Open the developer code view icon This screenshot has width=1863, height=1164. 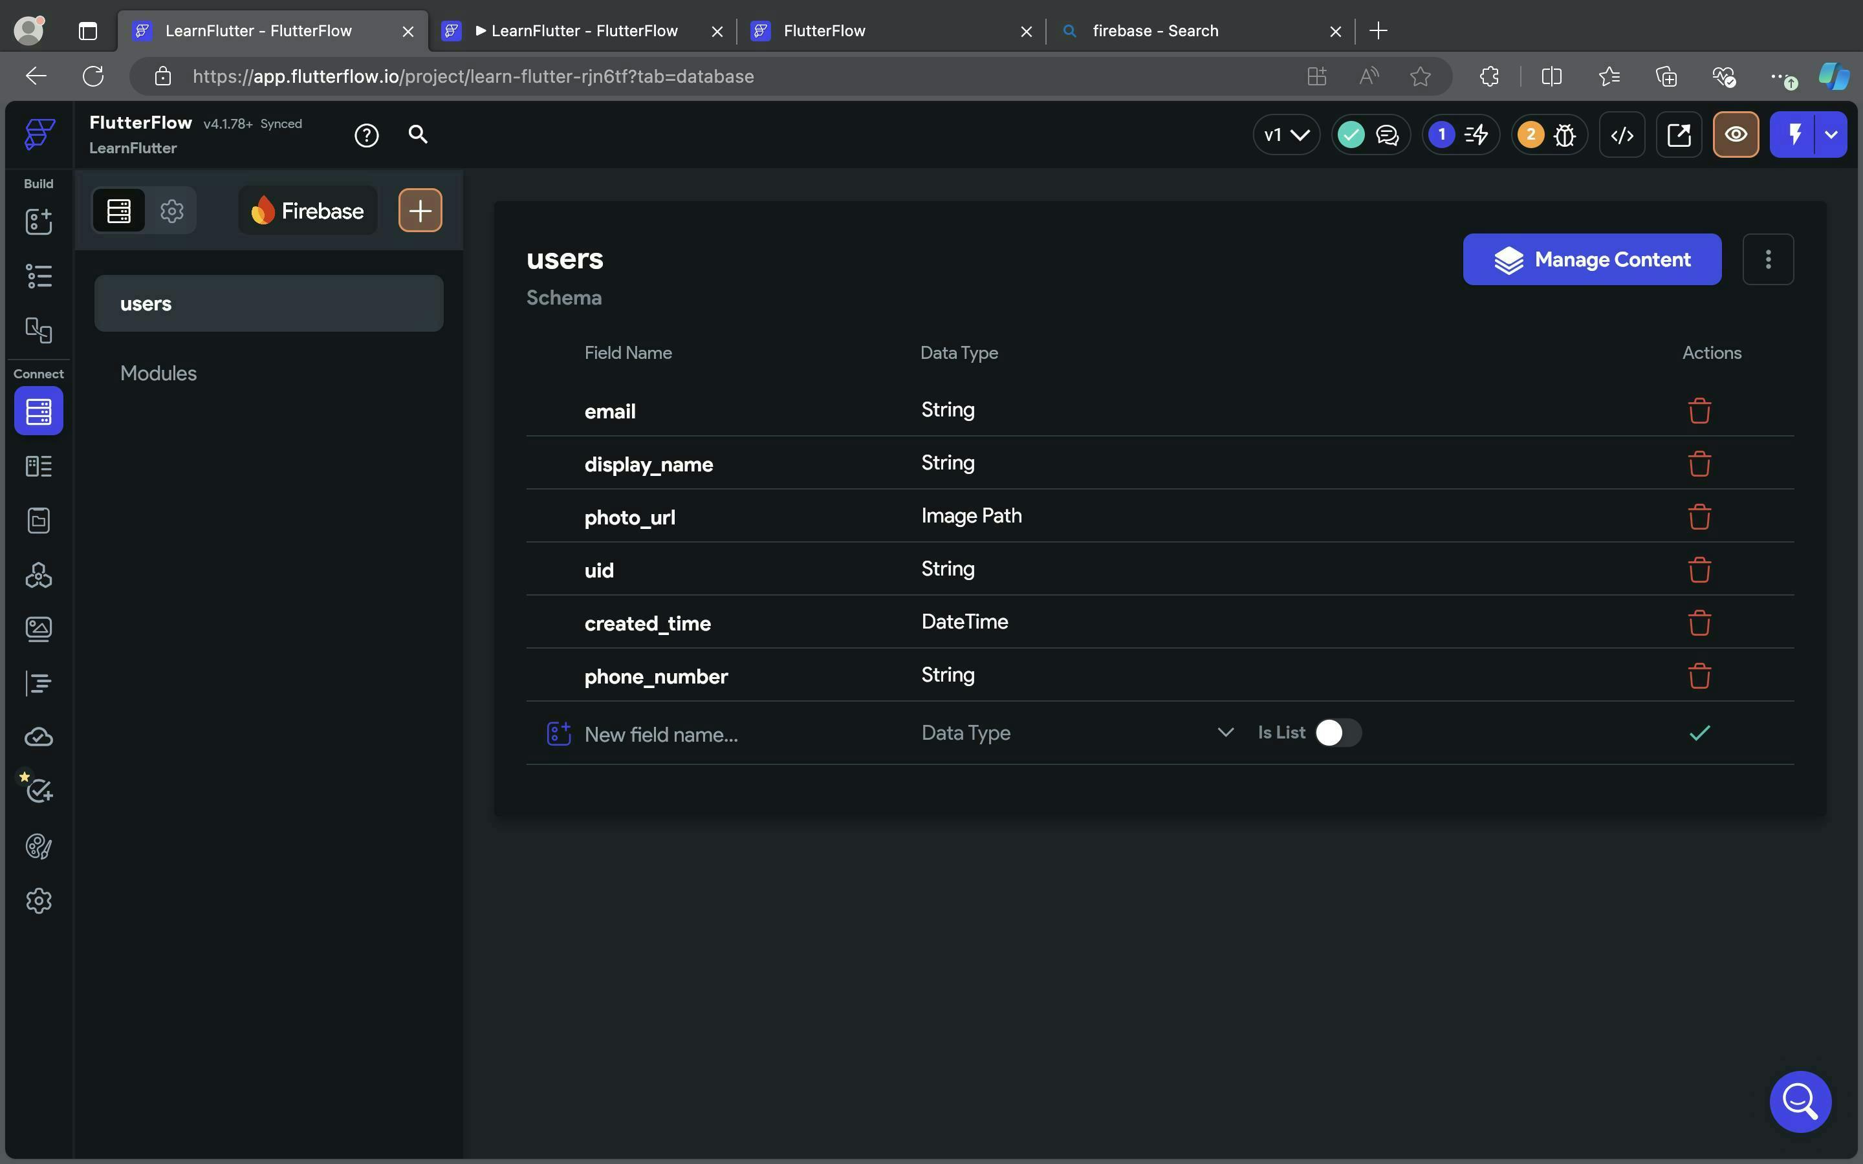click(x=1621, y=135)
